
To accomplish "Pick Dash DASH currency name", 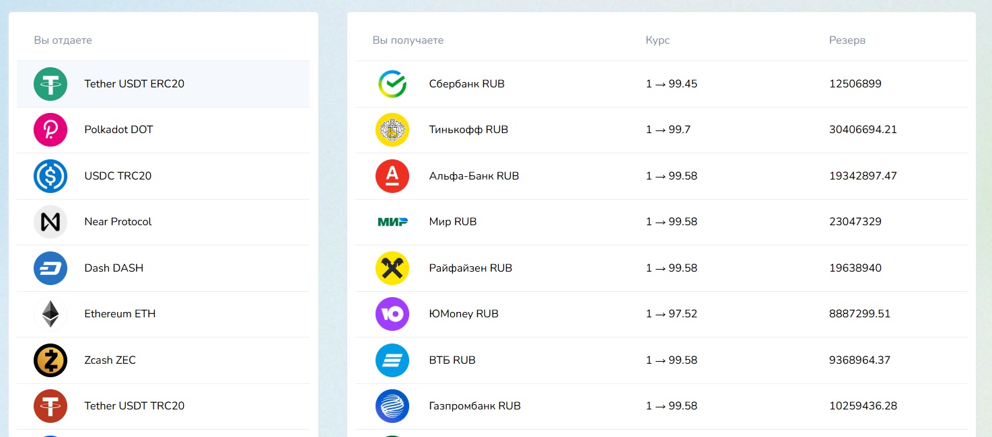I will [x=114, y=268].
